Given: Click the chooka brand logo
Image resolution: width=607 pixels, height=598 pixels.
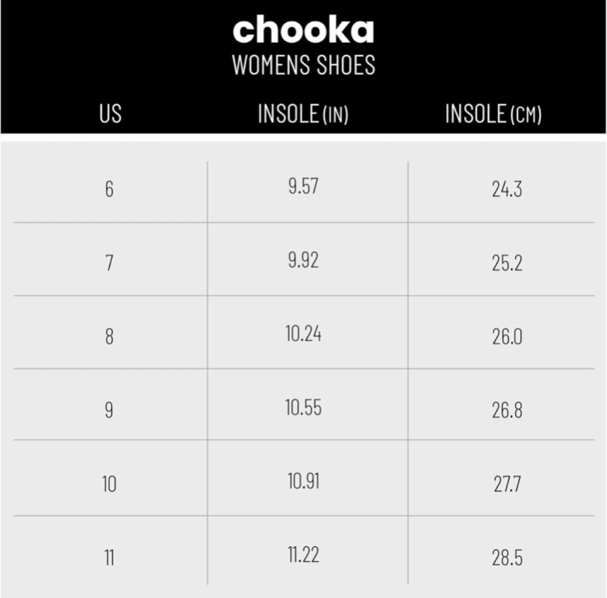Looking at the screenshot, I should pos(303,29).
